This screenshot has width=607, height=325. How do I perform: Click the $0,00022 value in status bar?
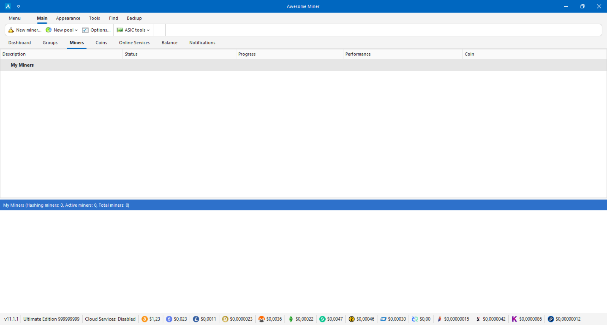(304, 319)
